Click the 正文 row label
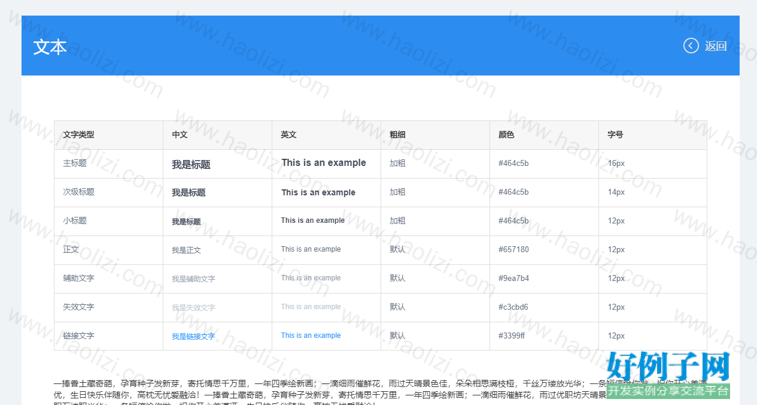 71,249
